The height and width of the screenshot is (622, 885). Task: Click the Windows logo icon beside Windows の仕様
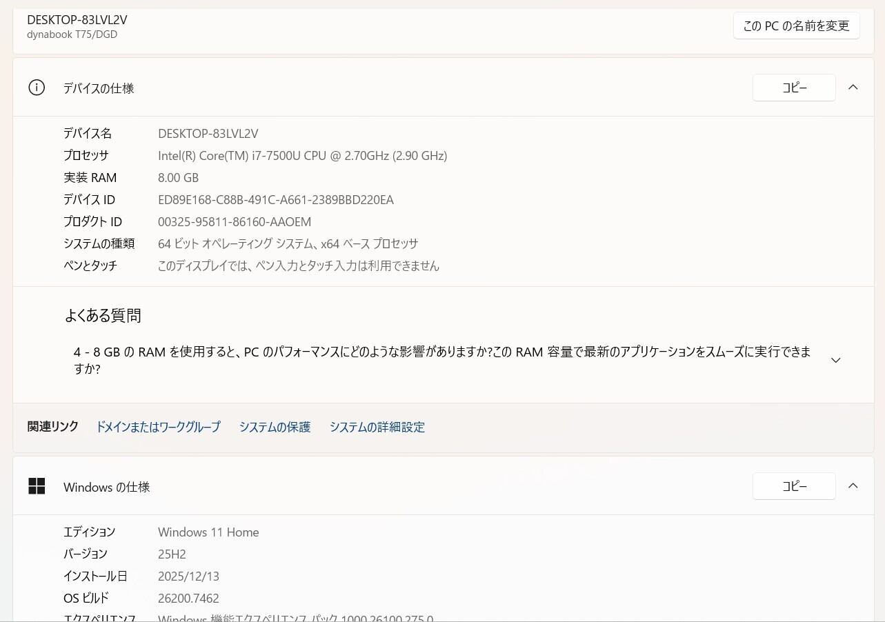(37, 486)
